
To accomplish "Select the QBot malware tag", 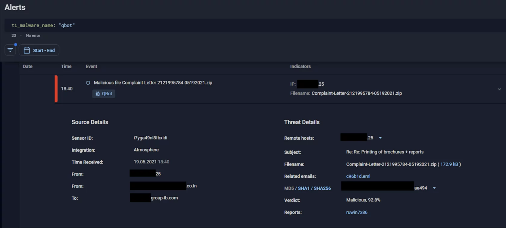I will pos(104,94).
